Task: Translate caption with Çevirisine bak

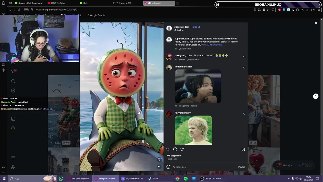Action: point(185,49)
